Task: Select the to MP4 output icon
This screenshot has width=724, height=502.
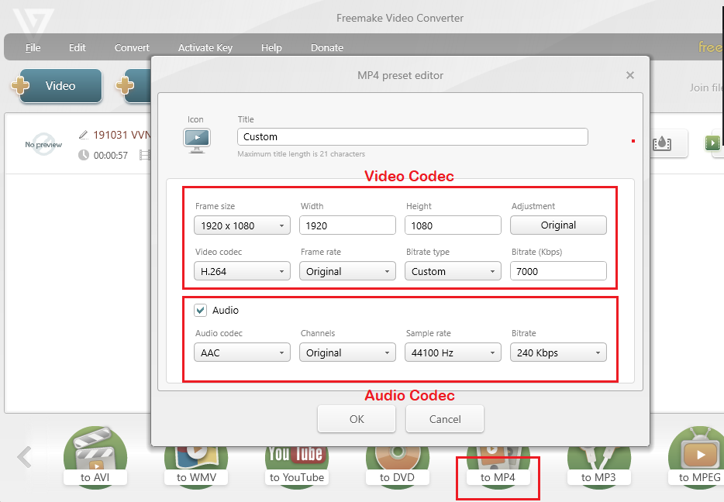Action: tap(498, 466)
